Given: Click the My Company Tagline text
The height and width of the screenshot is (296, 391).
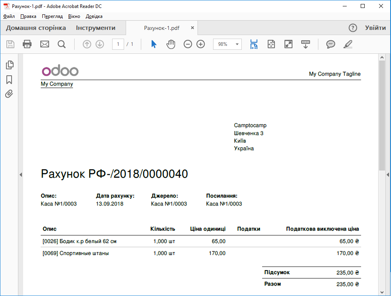Looking at the screenshot, I should (335, 74).
